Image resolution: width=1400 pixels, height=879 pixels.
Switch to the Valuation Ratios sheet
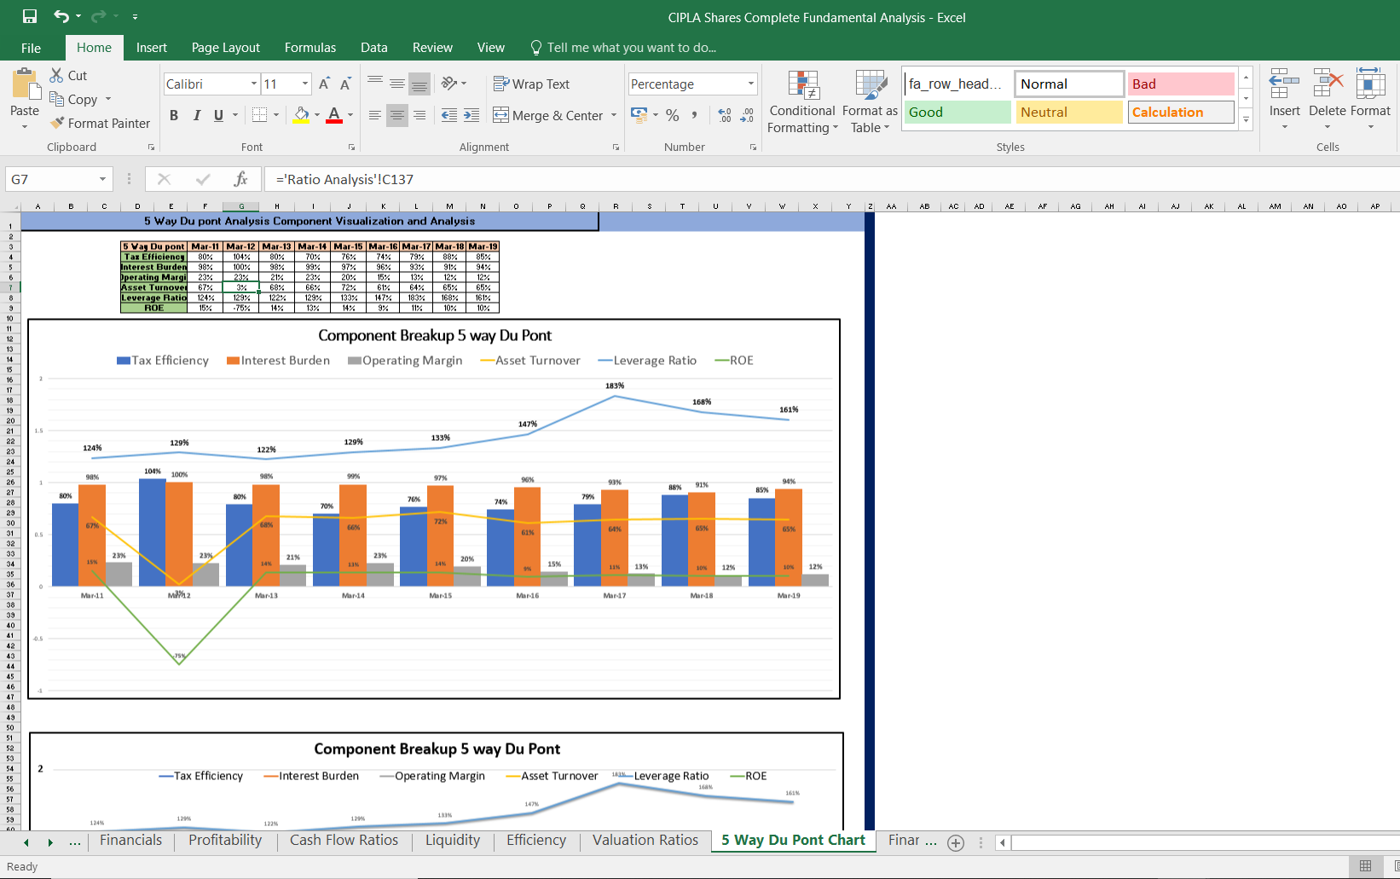tap(645, 840)
